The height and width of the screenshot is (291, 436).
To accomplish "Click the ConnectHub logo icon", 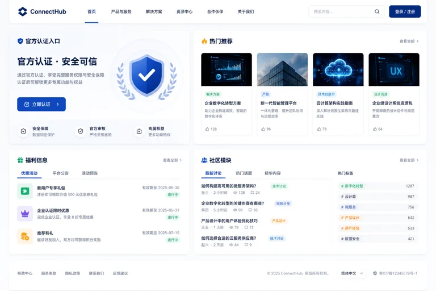I will point(23,11).
